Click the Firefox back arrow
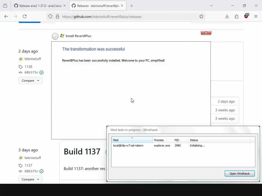 click(6, 16)
